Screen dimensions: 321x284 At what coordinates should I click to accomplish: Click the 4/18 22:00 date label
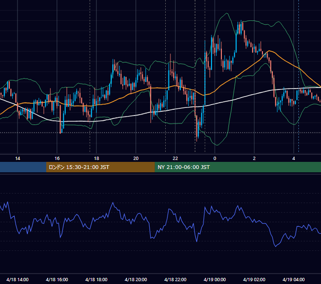[175, 279]
